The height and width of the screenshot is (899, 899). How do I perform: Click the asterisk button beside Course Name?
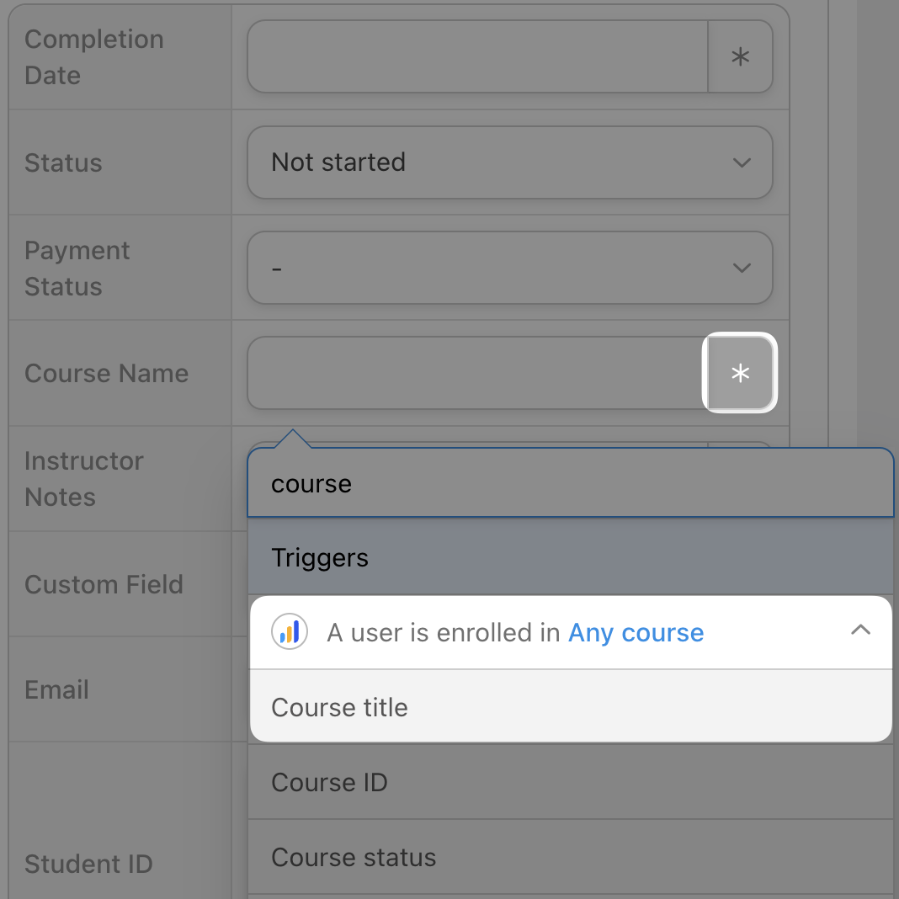(x=740, y=374)
